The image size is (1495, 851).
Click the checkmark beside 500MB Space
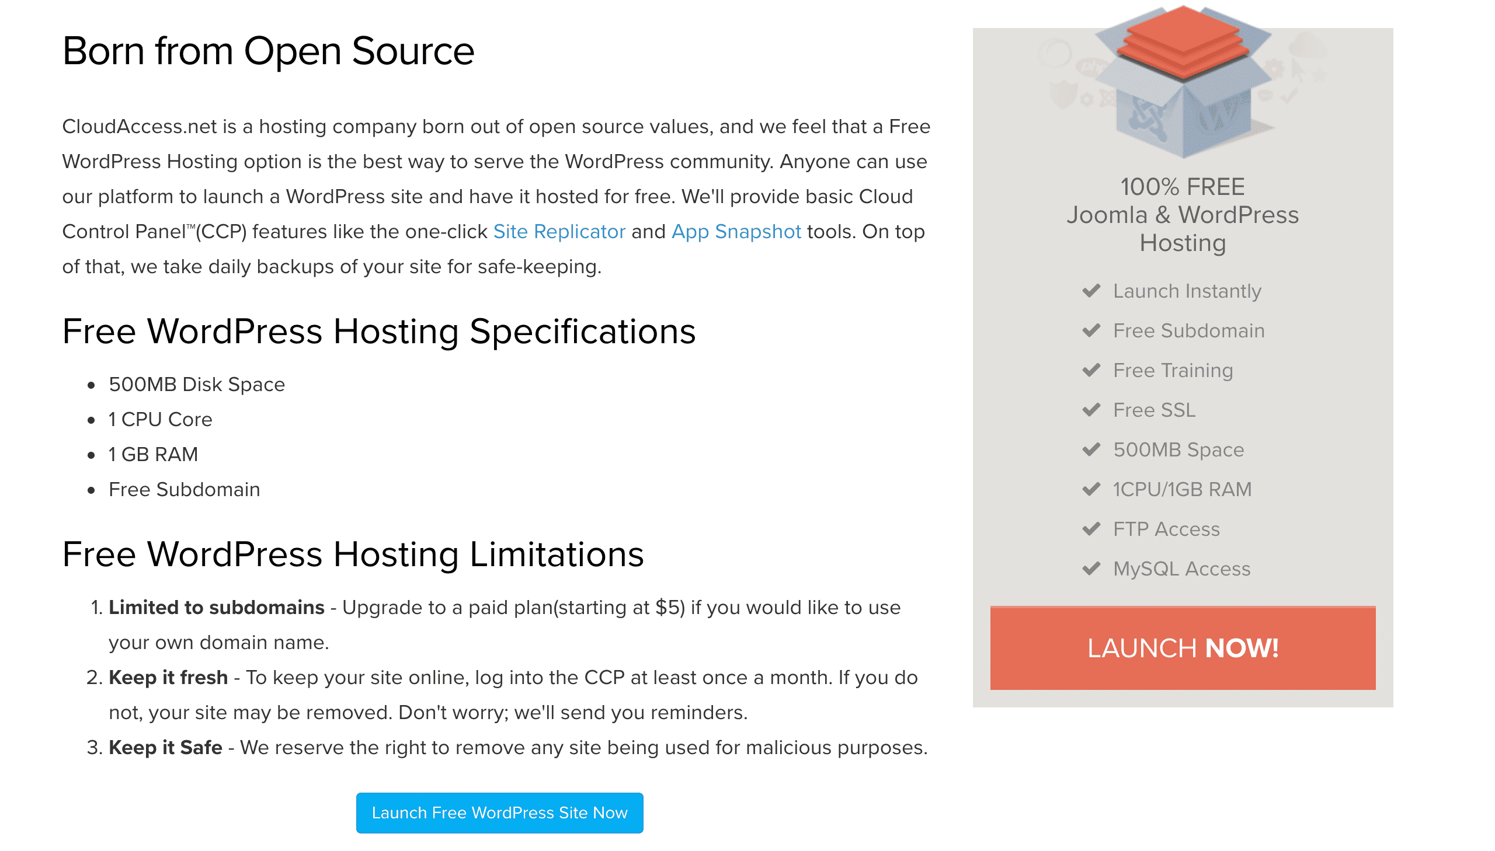point(1091,449)
